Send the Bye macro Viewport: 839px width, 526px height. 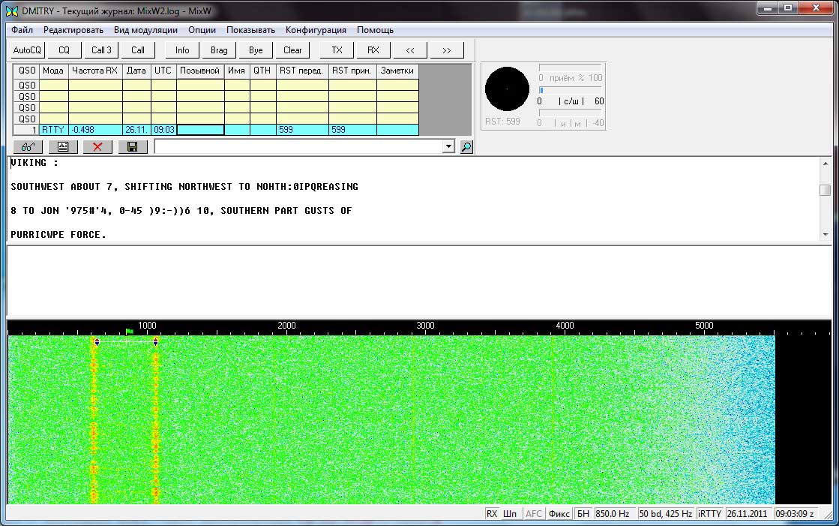[256, 50]
